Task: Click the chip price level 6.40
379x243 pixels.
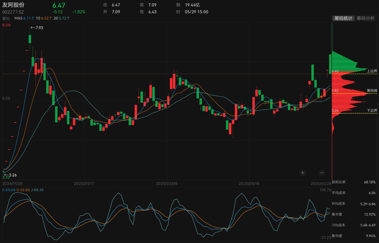Action: 335,71
